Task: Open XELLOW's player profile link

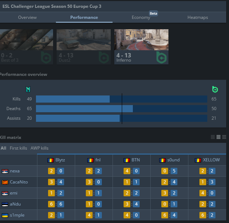Action: pyautogui.click(x=211, y=160)
